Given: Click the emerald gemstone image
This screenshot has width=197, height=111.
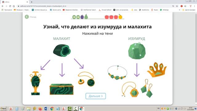Looking at the screenshot, I should click(x=137, y=51).
